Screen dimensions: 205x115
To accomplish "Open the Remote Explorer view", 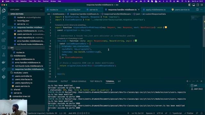I will pos(4,47).
